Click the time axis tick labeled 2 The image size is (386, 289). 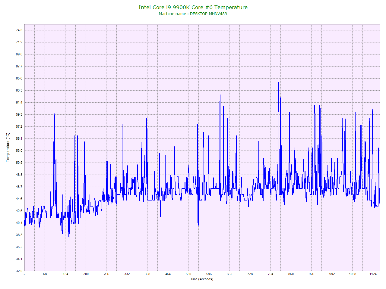click(x=24, y=274)
